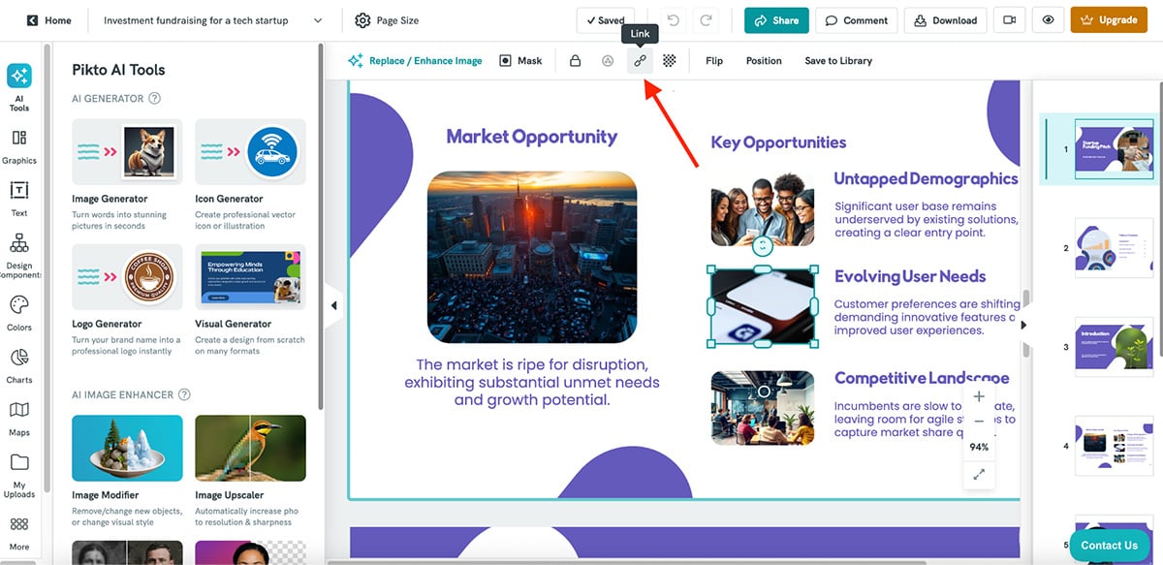This screenshot has height=565, width=1163.
Task: Toggle the Mask option for the image
Action: click(x=521, y=60)
